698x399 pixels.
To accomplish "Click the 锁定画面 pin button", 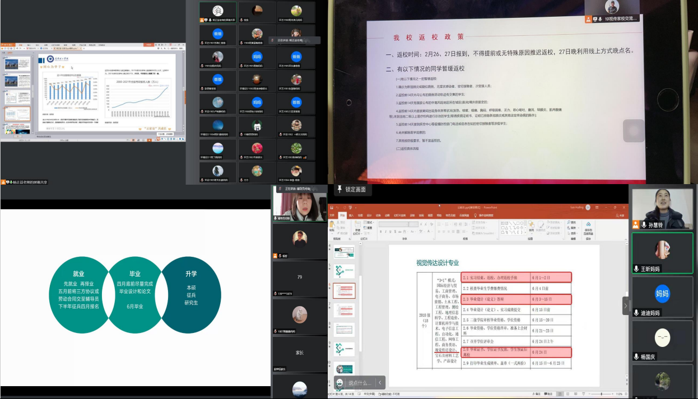I will click(339, 190).
